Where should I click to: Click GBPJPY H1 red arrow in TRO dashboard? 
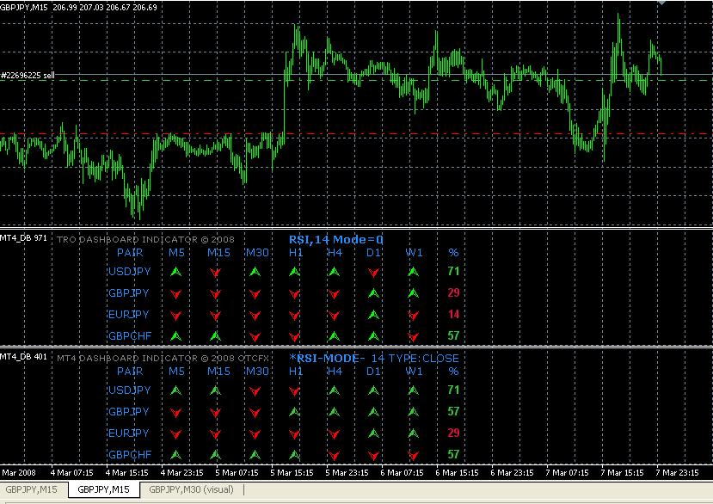click(x=294, y=294)
